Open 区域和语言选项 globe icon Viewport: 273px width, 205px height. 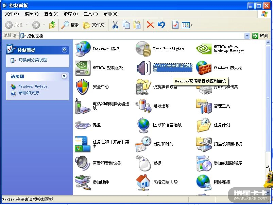[x=143, y=125]
